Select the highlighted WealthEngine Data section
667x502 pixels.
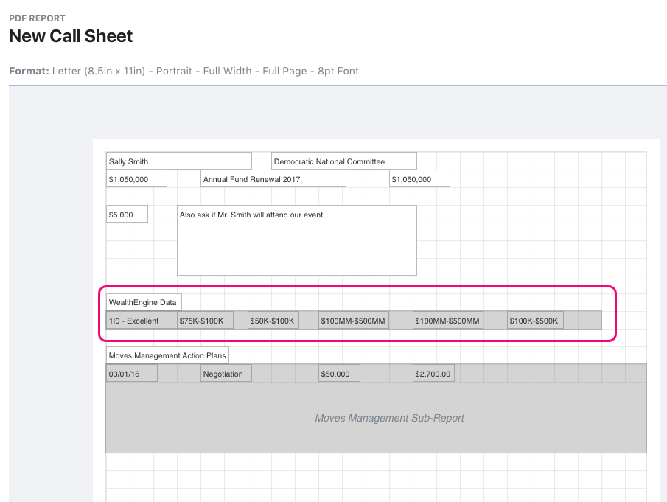tap(357, 313)
